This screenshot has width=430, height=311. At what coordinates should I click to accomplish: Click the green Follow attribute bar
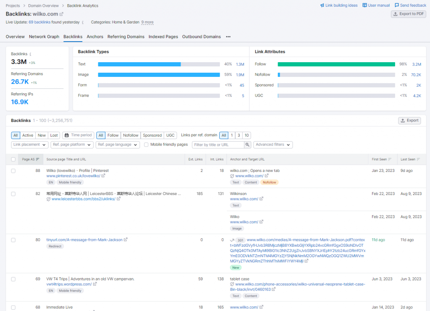tap(336, 64)
